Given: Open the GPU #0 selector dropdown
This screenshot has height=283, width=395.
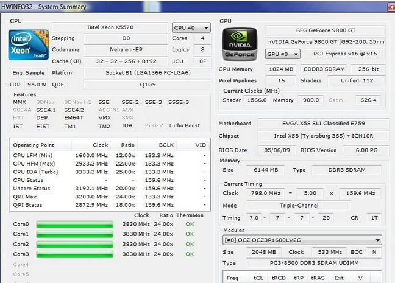Looking at the screenshot, I should point(282,54).
